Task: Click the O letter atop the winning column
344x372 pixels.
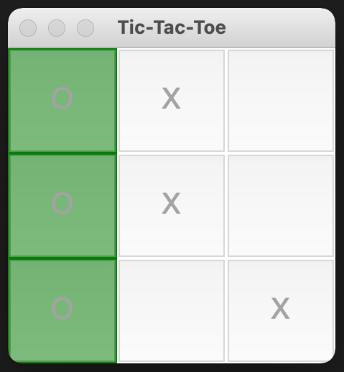Action: click(62, 99)
